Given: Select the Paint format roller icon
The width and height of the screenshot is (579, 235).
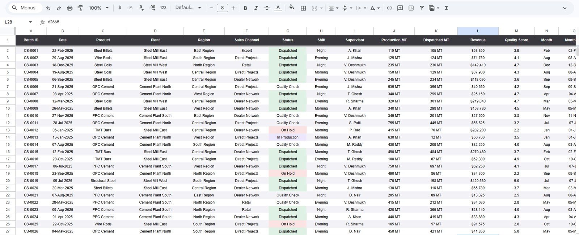Looking at the screenshot, I should [80, 8].
